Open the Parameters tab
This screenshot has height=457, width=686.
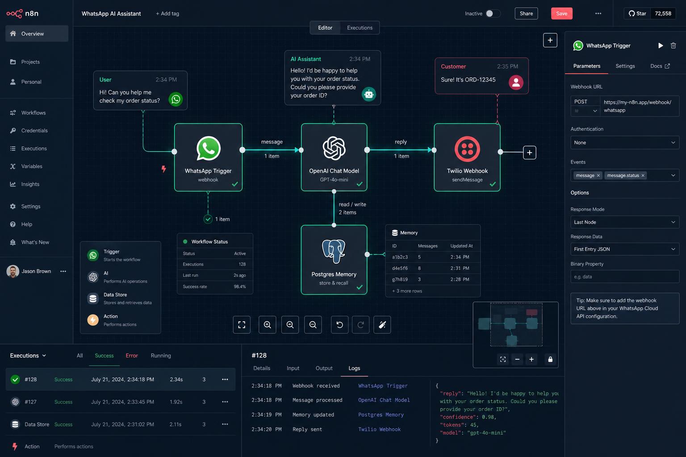(x=587, y=66)
